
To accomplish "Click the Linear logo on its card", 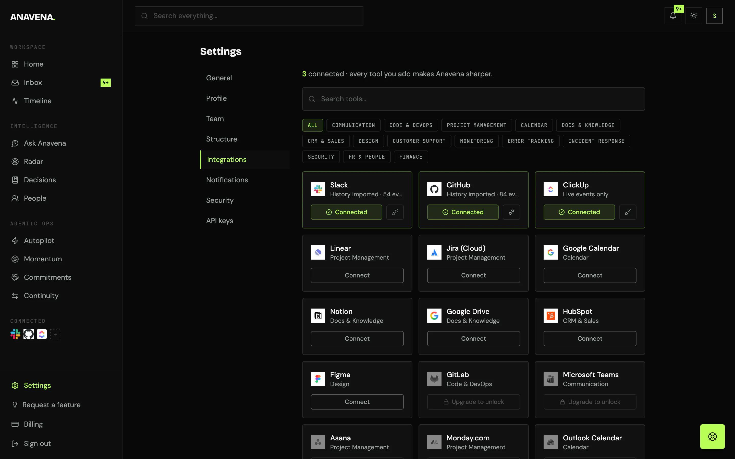I will click(318, 252).
